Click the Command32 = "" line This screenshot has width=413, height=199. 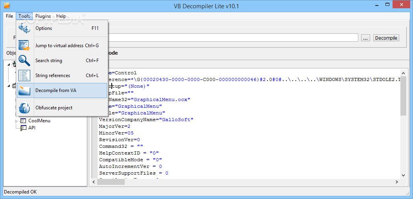tap(121, 146)
